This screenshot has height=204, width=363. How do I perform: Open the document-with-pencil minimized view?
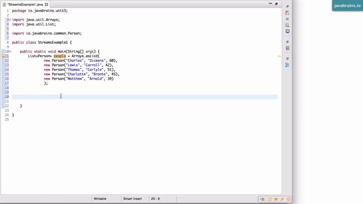pos(288,25)
